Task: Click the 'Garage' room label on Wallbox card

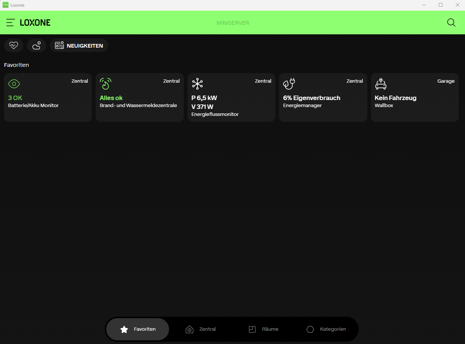Action: [x=446, y=81]
